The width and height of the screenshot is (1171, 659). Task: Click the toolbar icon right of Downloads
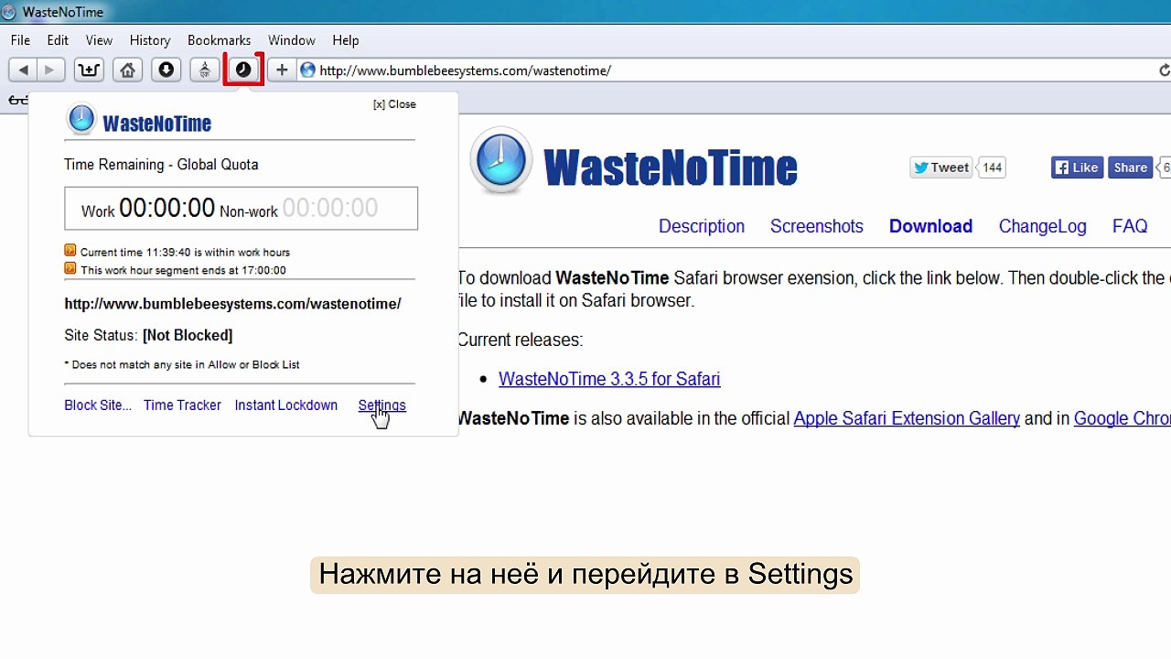204,70
